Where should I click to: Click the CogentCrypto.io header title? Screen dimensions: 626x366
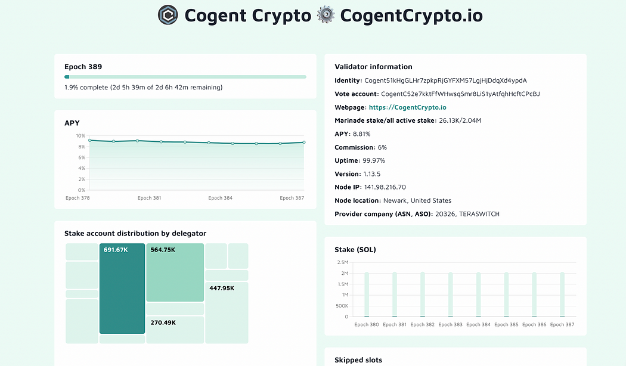(x=411, y=15)
